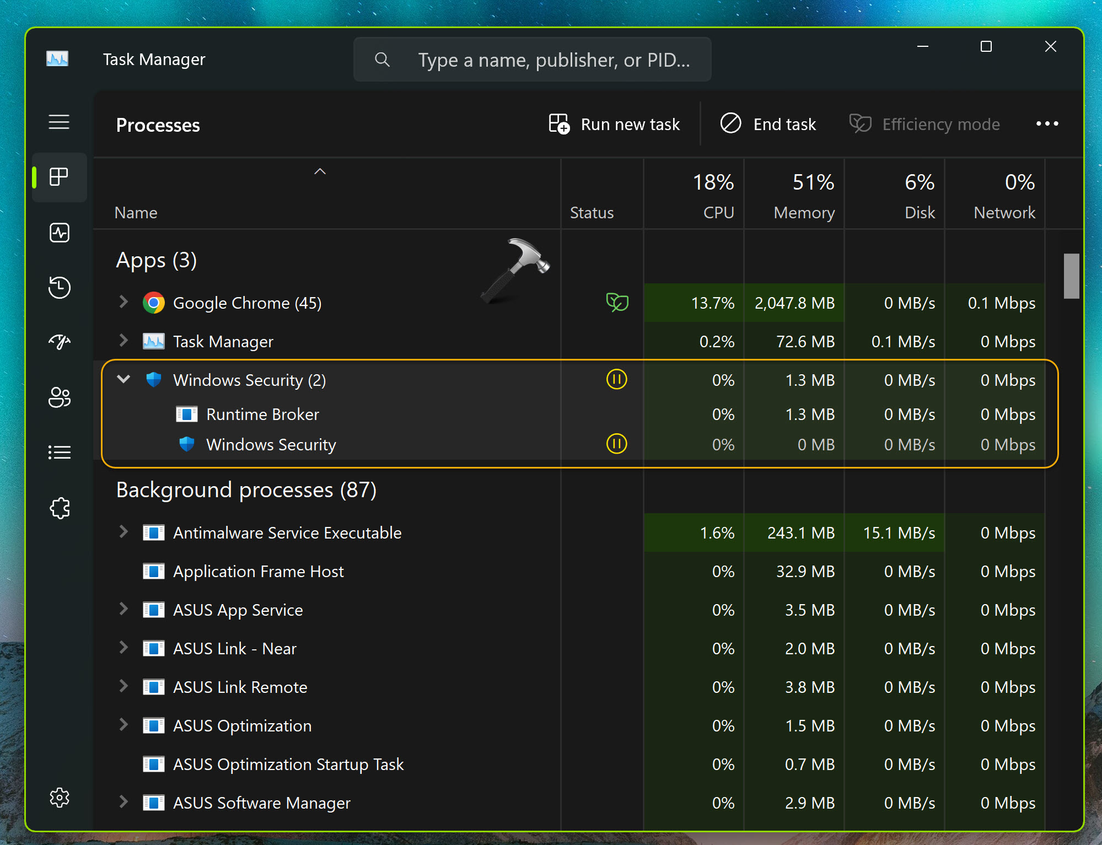1102x845 pixels.
Task: Select the Services sidebar icon
Action: click(60, 508)
